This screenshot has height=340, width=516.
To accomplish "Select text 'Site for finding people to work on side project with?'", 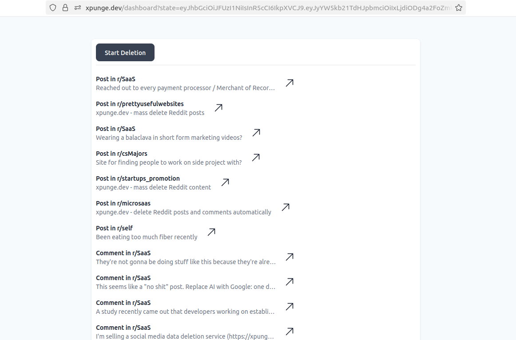I will 169,162.
